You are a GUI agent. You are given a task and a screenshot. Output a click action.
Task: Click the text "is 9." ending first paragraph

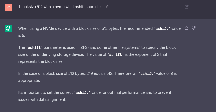tap(22, 35)
